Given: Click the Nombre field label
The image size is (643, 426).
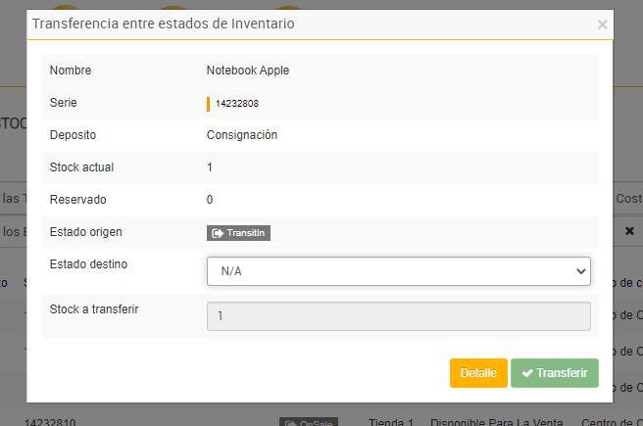Looking at the screenshot, I should 71,71.
